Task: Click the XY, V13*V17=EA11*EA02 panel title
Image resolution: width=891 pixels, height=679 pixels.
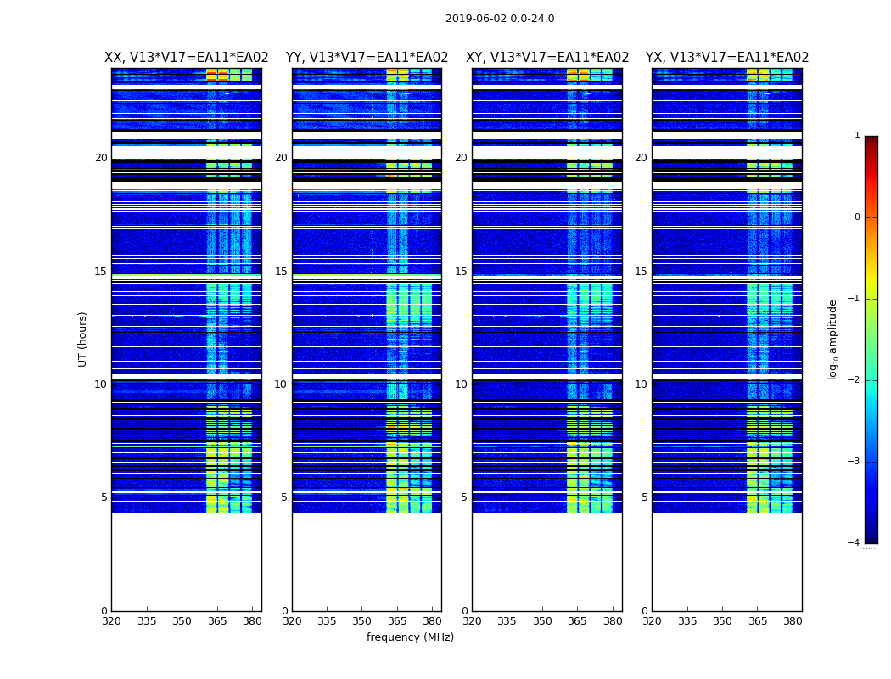Action: [x=547, y=58]
